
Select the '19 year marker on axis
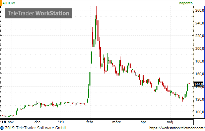pyautogui.click(x=61, y=122)
